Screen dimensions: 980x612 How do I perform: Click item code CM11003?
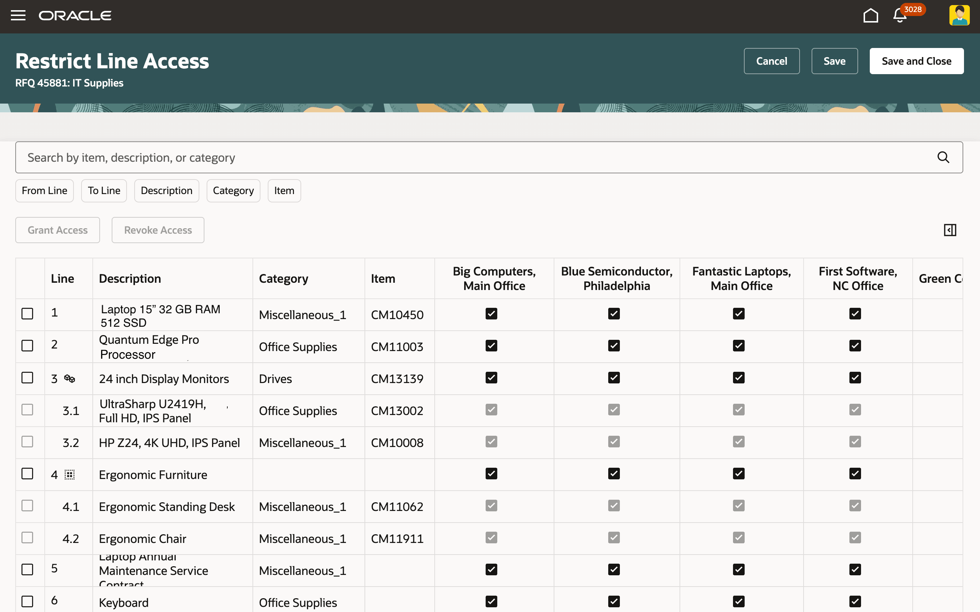(x=397, y=347)
